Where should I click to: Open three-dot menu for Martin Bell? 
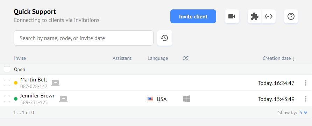pos(306,83)
